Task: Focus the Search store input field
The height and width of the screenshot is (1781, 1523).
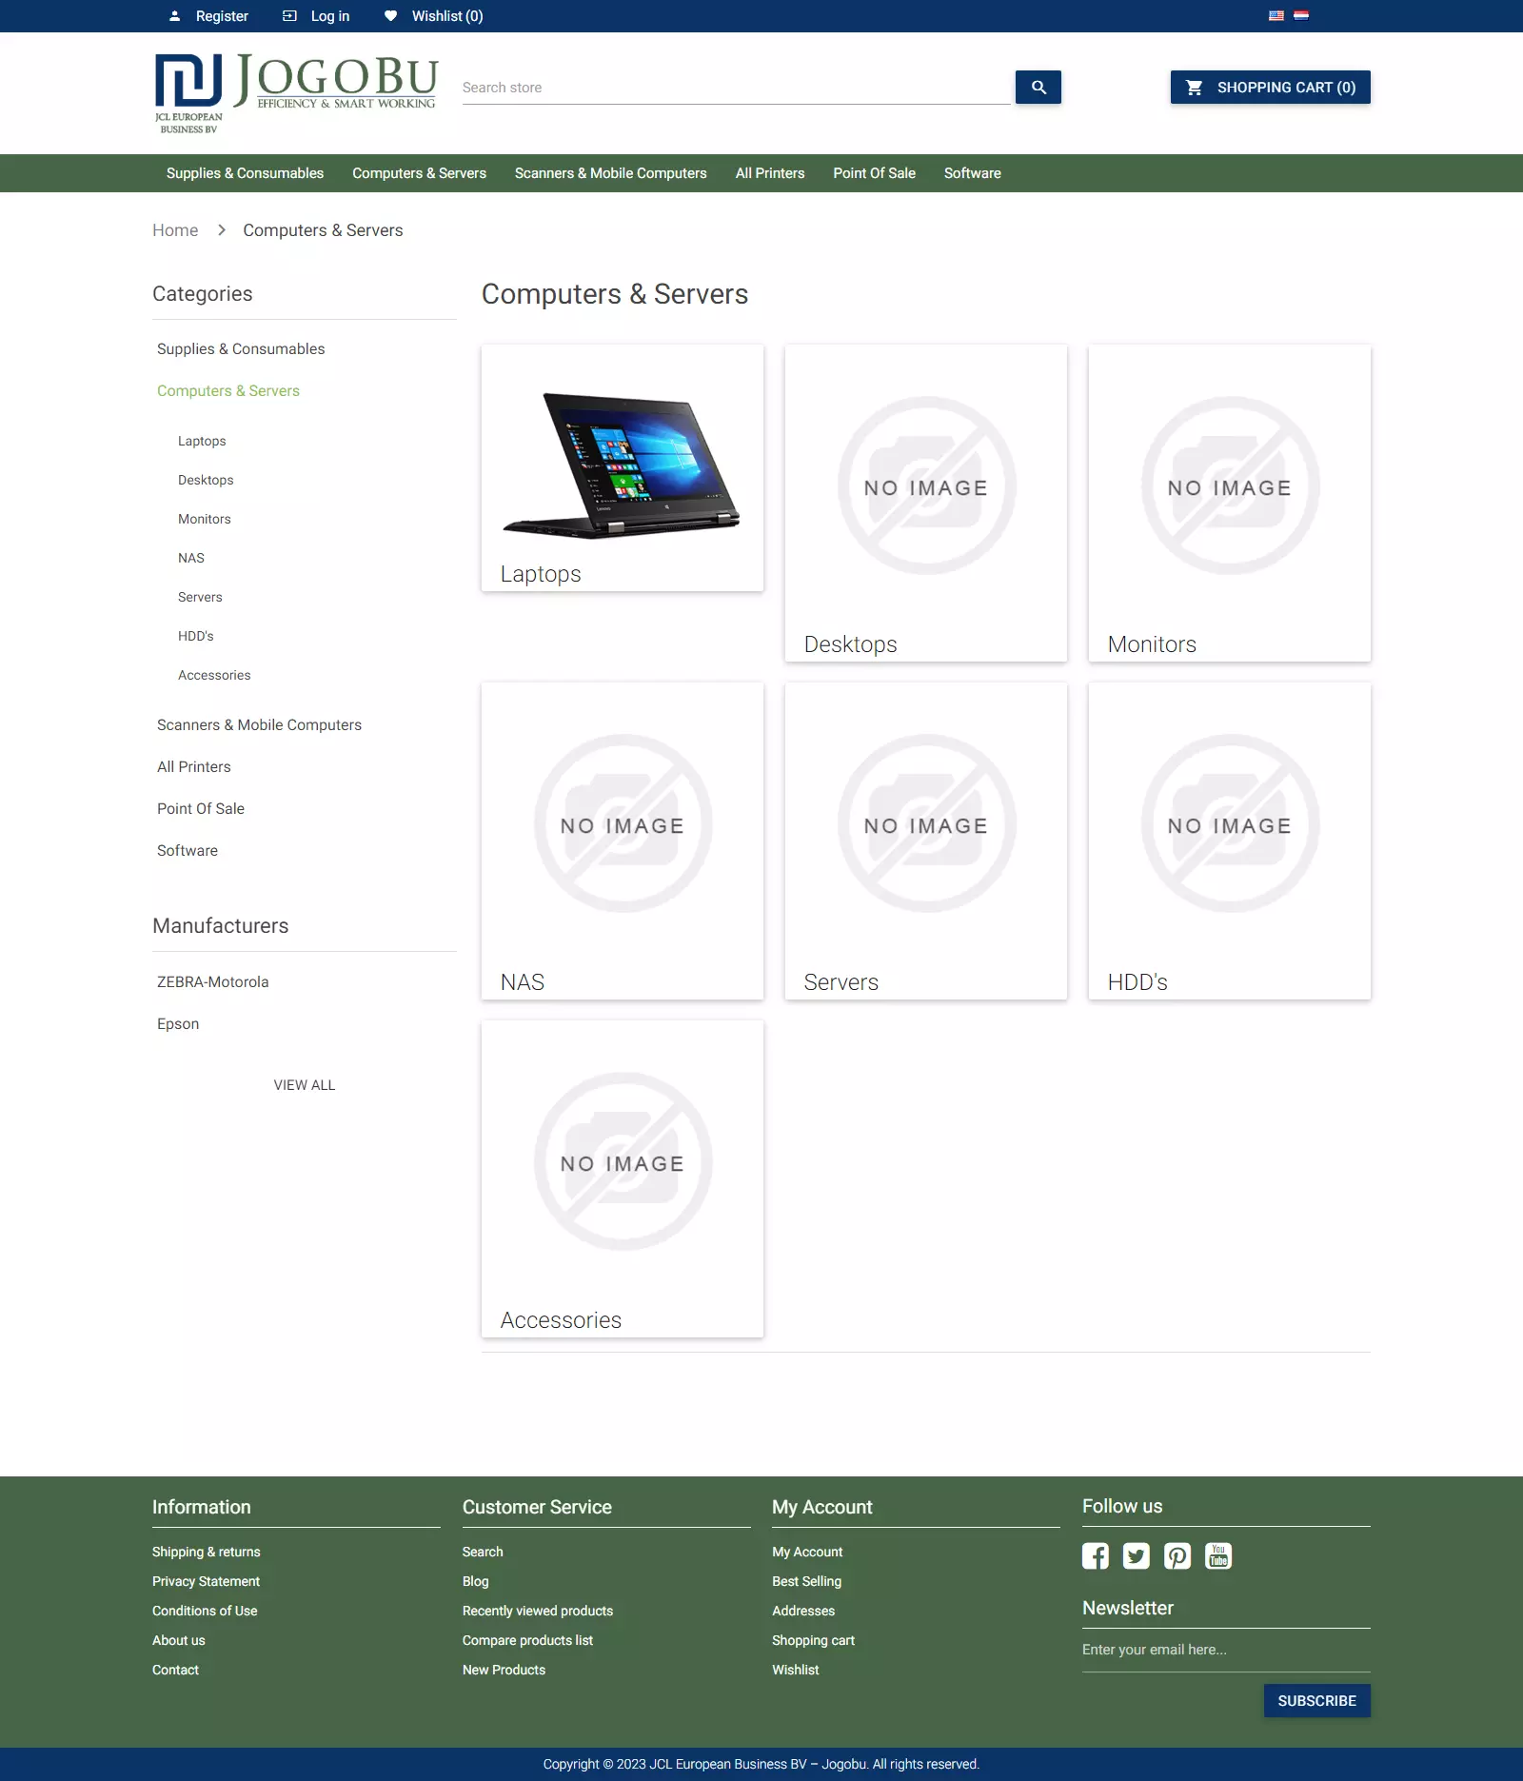Action: 735,88
